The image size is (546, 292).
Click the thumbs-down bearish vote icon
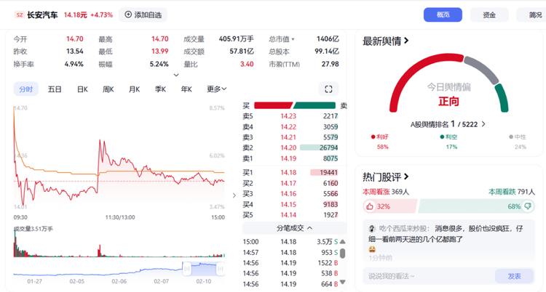pyautogui.click(x=529, y=206)
